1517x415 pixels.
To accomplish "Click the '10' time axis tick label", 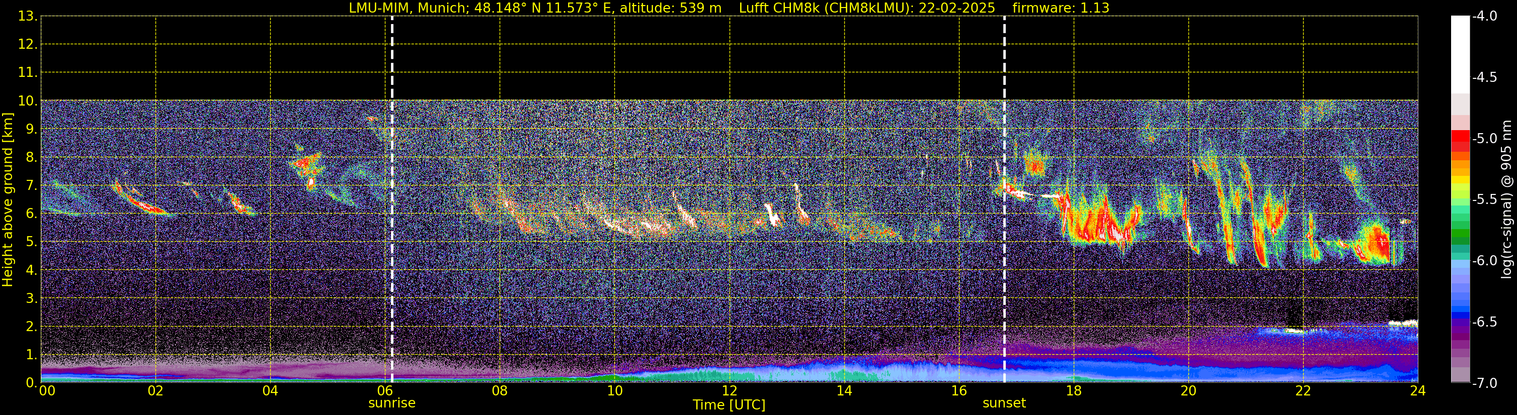I will [x=615, y=391].
